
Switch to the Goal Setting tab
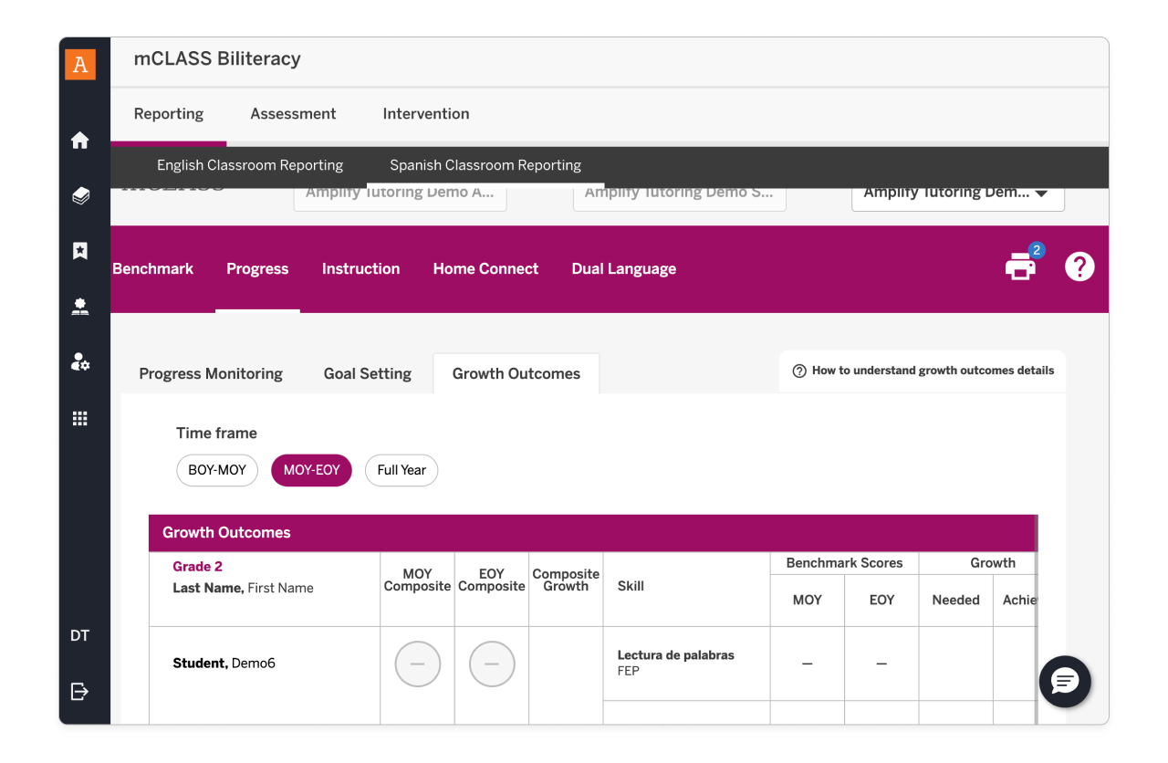(368, 374)
